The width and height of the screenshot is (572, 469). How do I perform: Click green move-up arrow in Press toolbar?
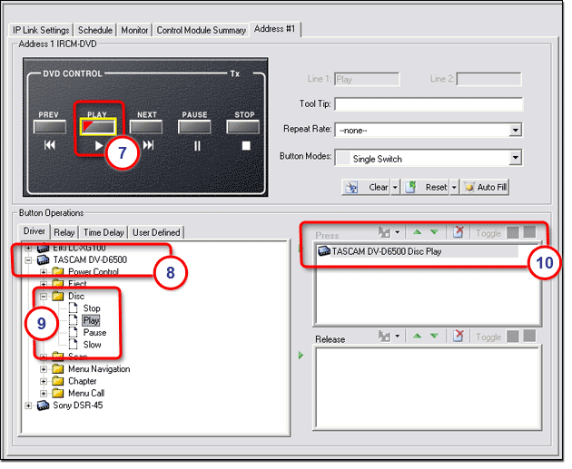(x=418, y=233)
